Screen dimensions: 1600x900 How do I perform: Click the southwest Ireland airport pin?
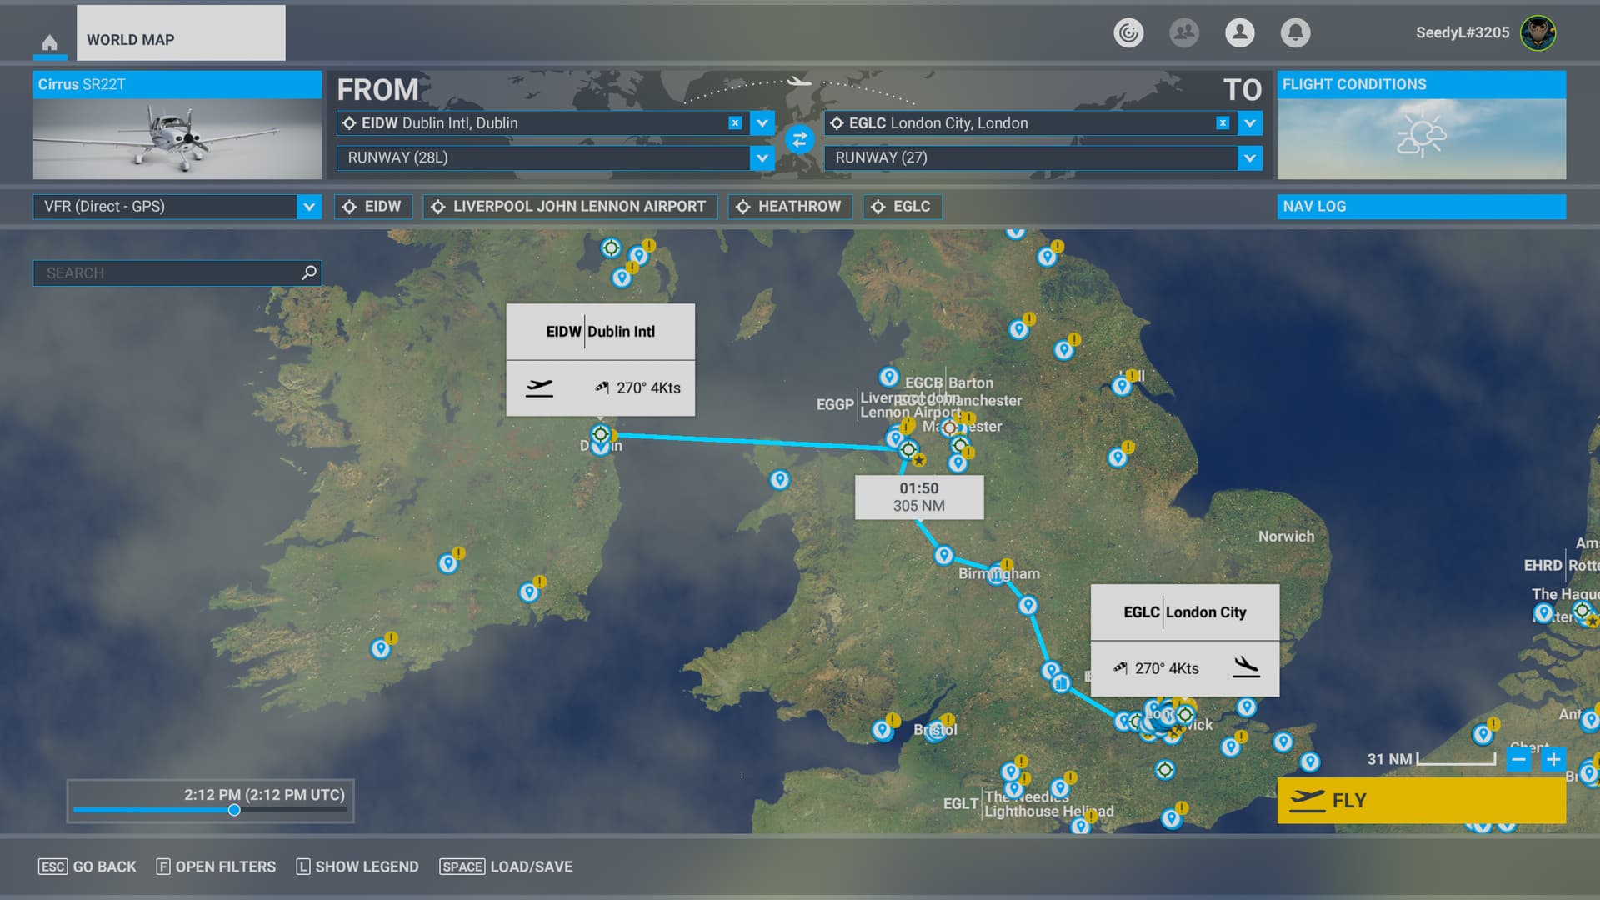[381, 648]
